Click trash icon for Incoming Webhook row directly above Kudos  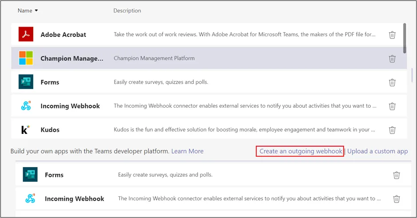tap(392, 106)
